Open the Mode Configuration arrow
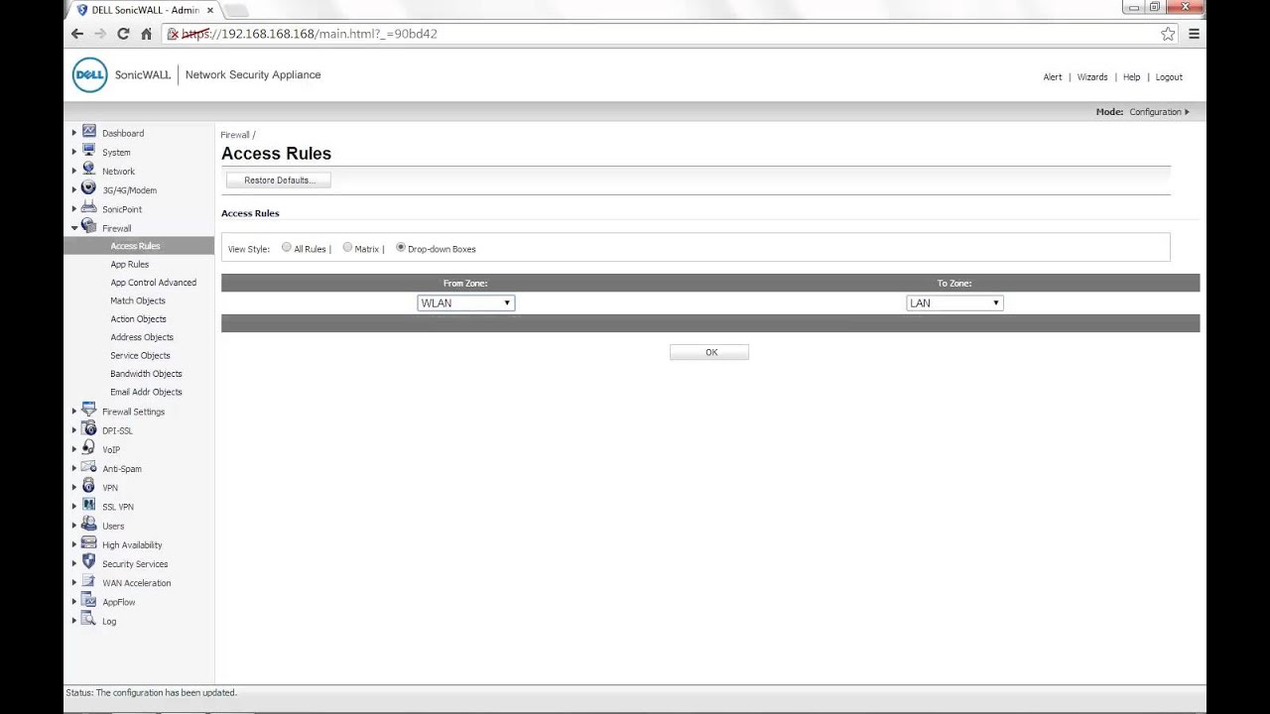Image resolution: width=1270 pixels, height=714 pixels. pyautogui.click(x=1187, y=112)
